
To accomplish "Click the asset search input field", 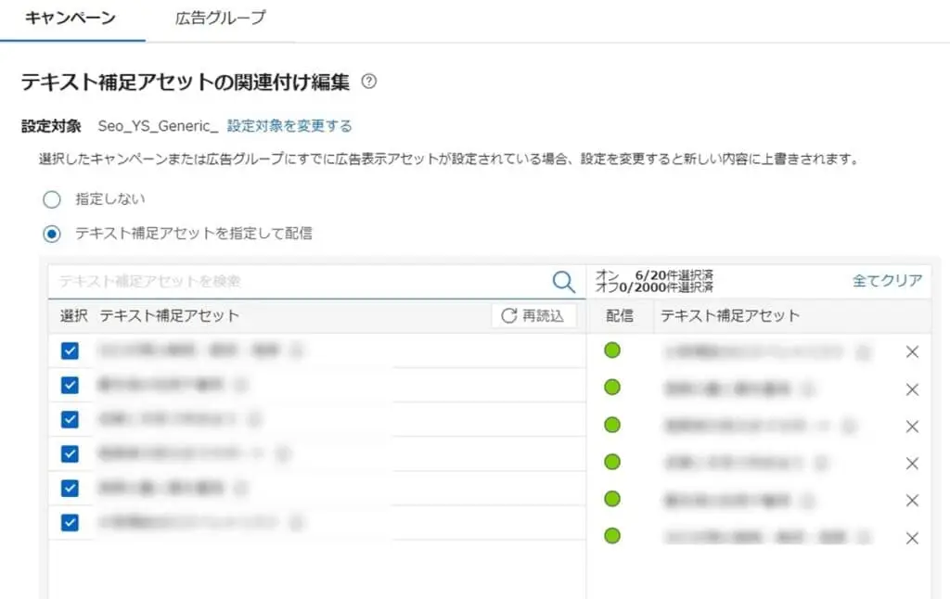I will (278, 280).
